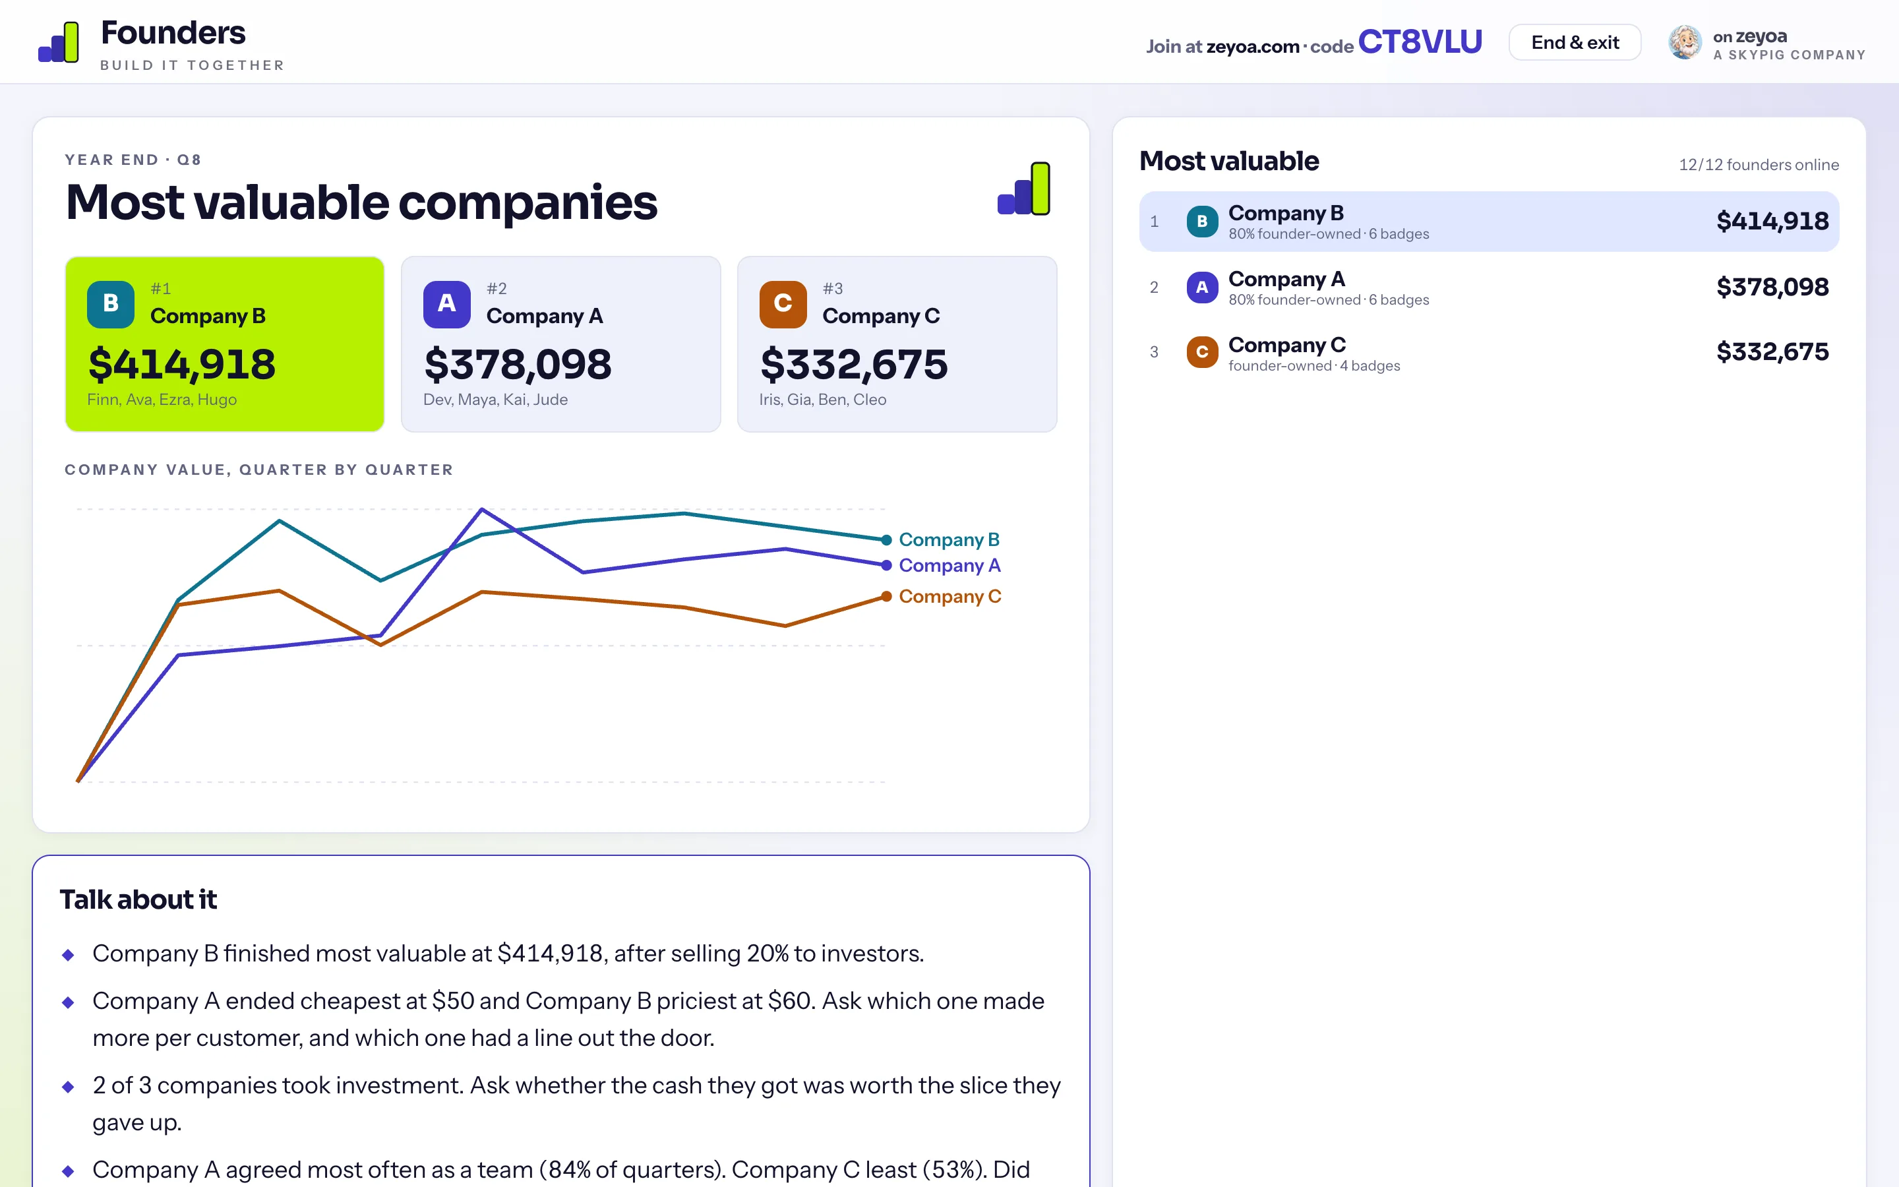Click the Company C chart legend label
1899x1187 pixels.
[950, 597]
